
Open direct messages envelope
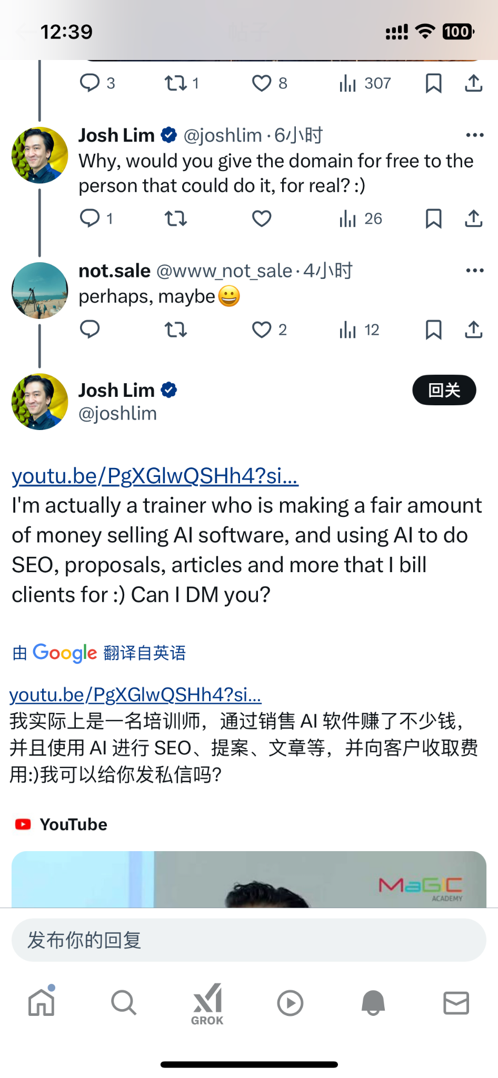tap(456, 1003)
